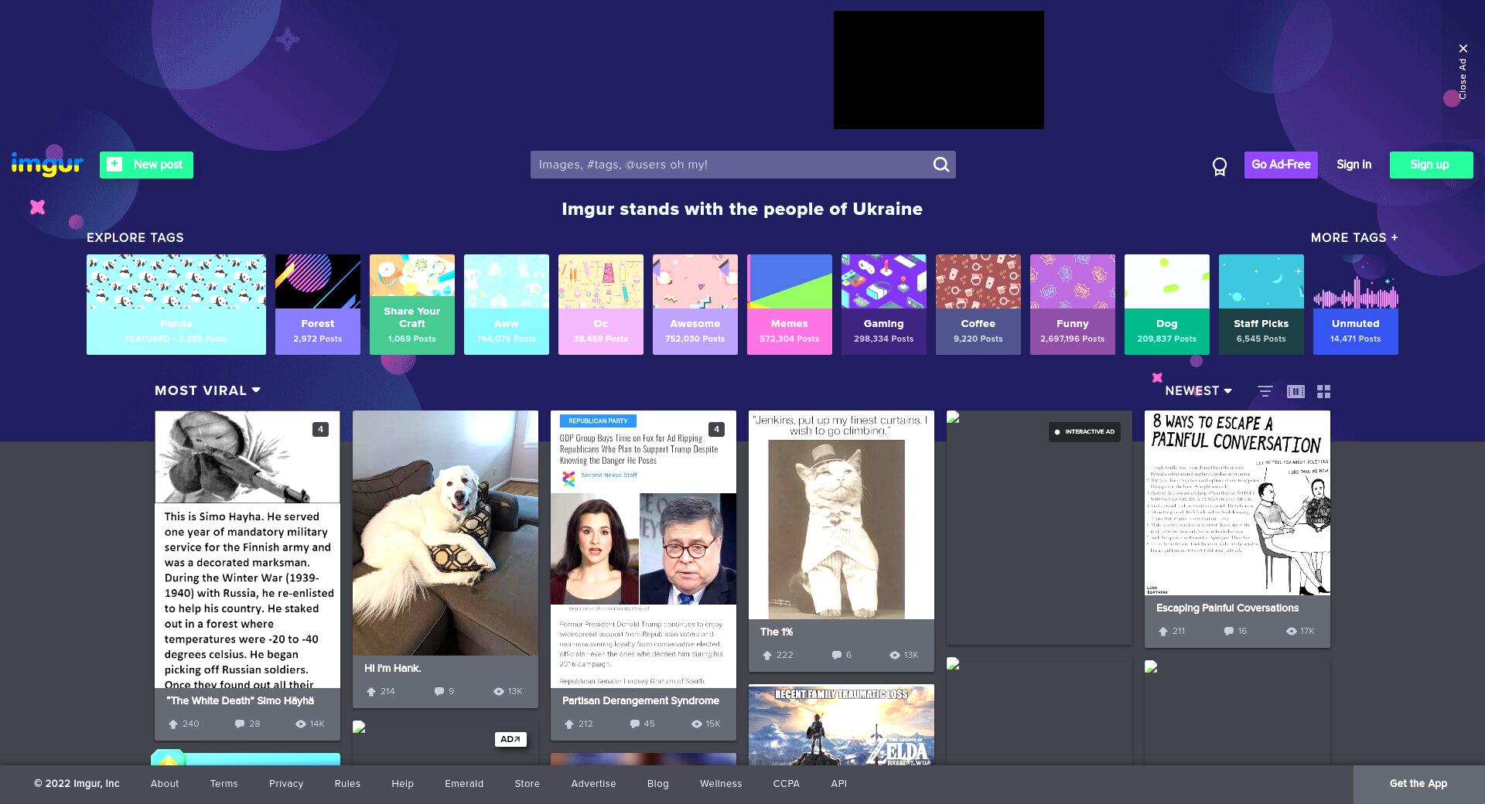The image size is (1485, 804).
Task: Open the Help footer link
Action: 402,784
